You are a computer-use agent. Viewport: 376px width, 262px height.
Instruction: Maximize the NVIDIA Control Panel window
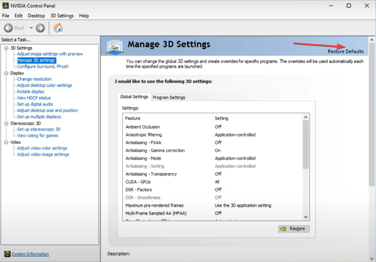click(348, 5)
